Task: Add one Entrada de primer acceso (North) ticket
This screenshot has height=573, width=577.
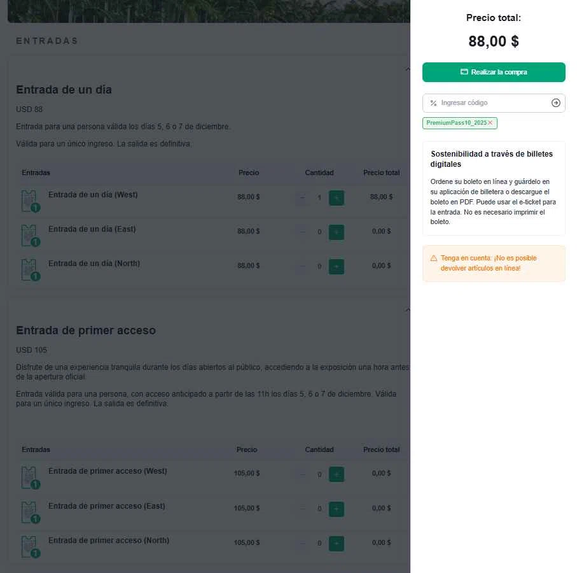Action: pyautogui.click(x=337, y=544)
